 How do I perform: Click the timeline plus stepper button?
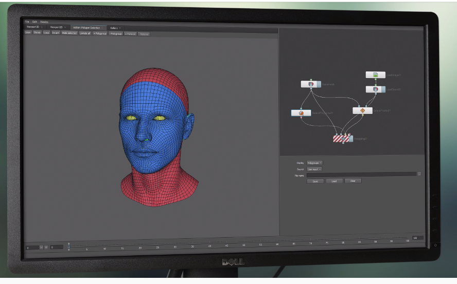point(46,248)
